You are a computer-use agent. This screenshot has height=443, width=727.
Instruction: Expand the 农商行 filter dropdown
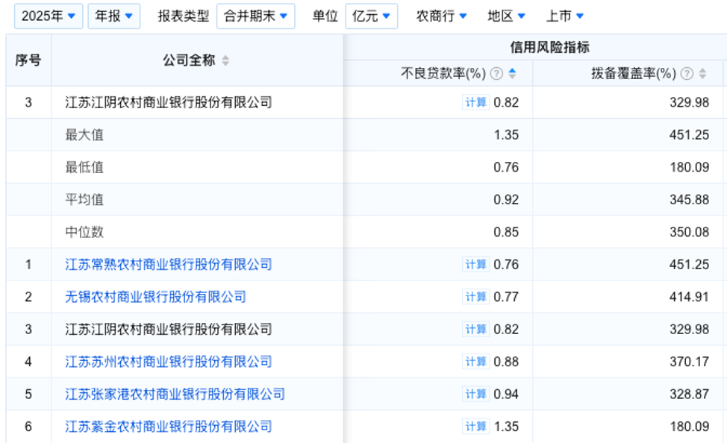pos(441,16)
